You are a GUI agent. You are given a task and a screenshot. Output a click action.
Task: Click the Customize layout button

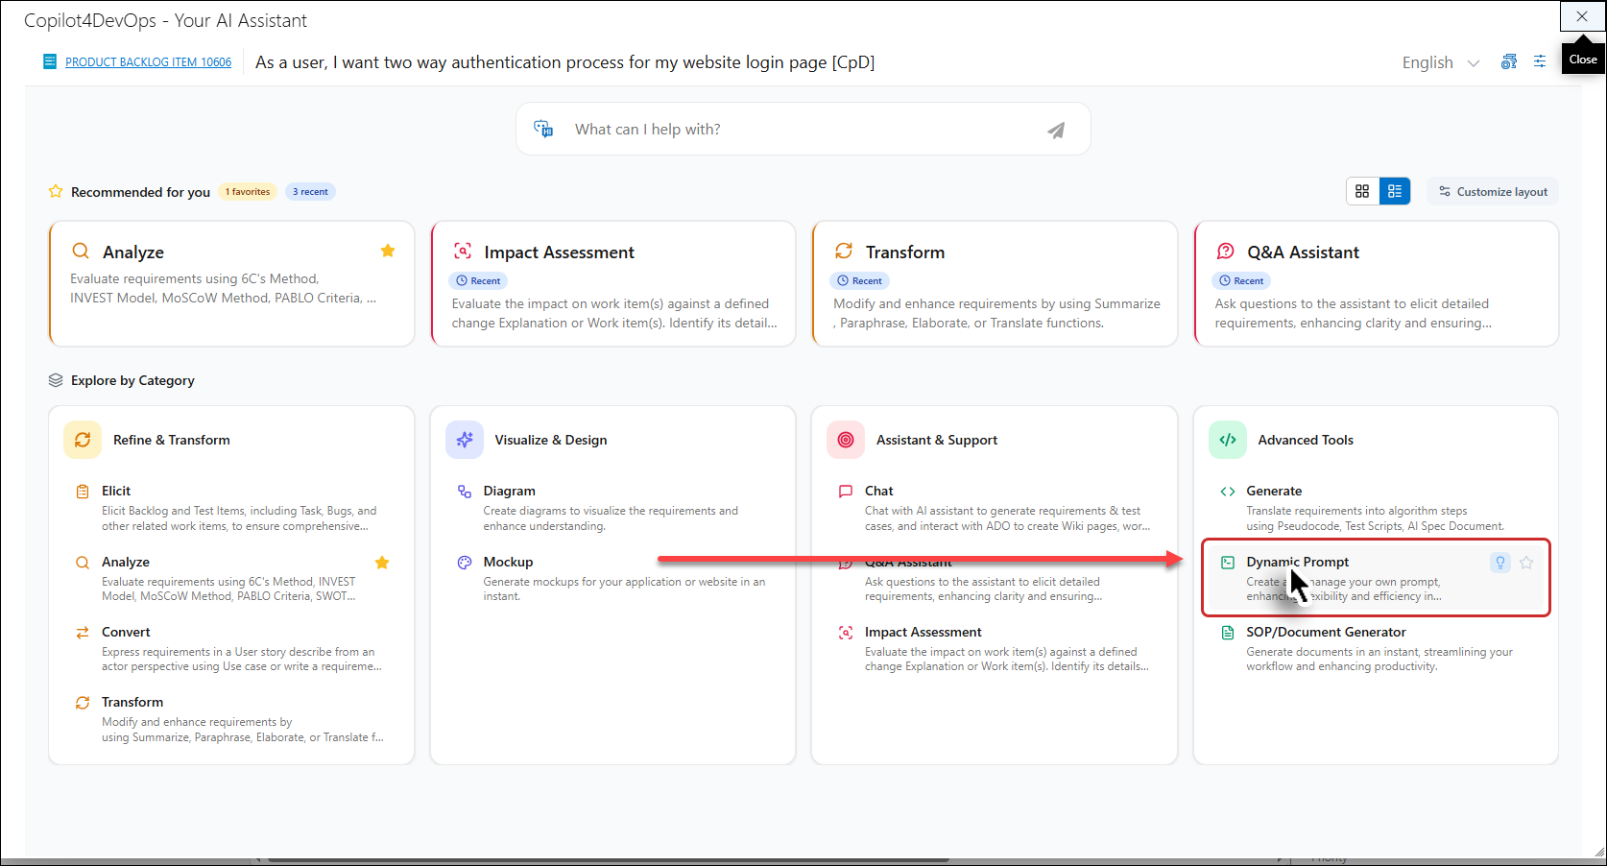click(x=1493, y=192)
